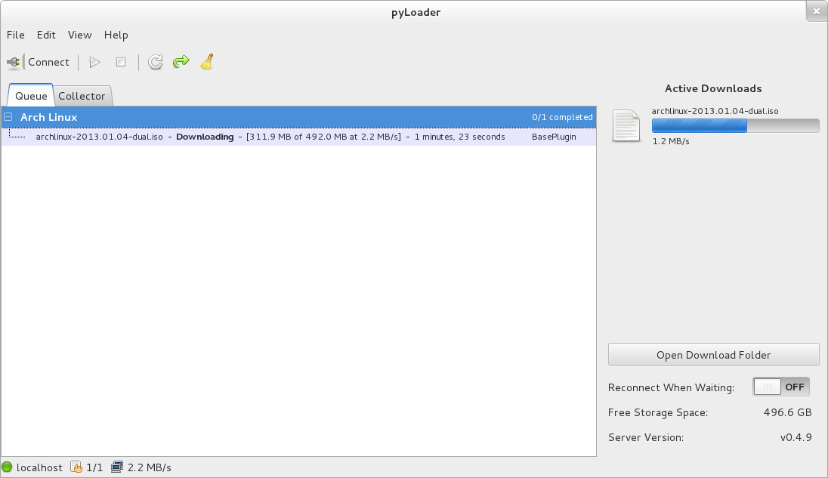Image resolution: width=828 pixels, height=478 pixels.
Task: Start the download queue
Action: [94, 62]
